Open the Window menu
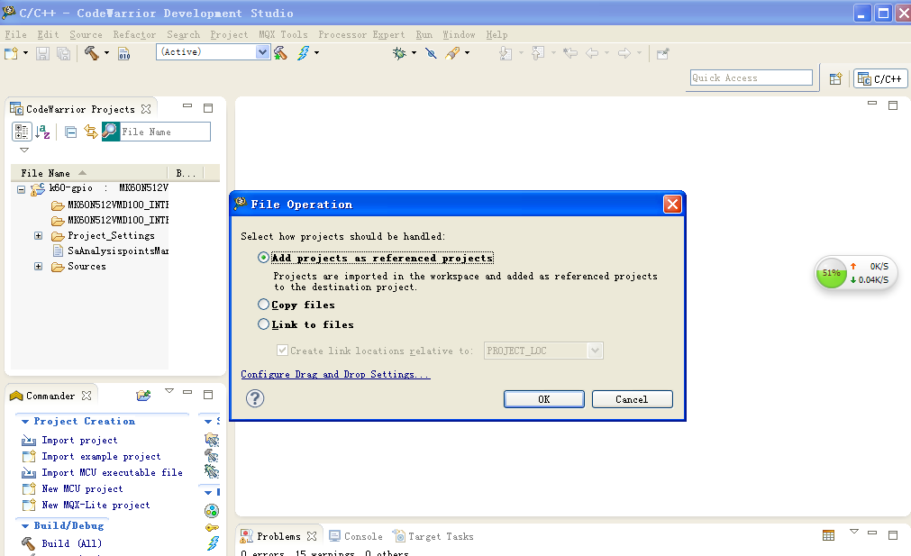The width and height of the screenshot is (911, 556). (x=459, y=35)
